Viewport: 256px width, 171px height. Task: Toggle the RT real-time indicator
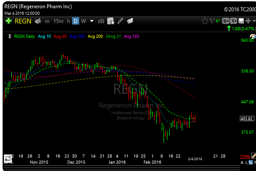(x=218, y=21)
